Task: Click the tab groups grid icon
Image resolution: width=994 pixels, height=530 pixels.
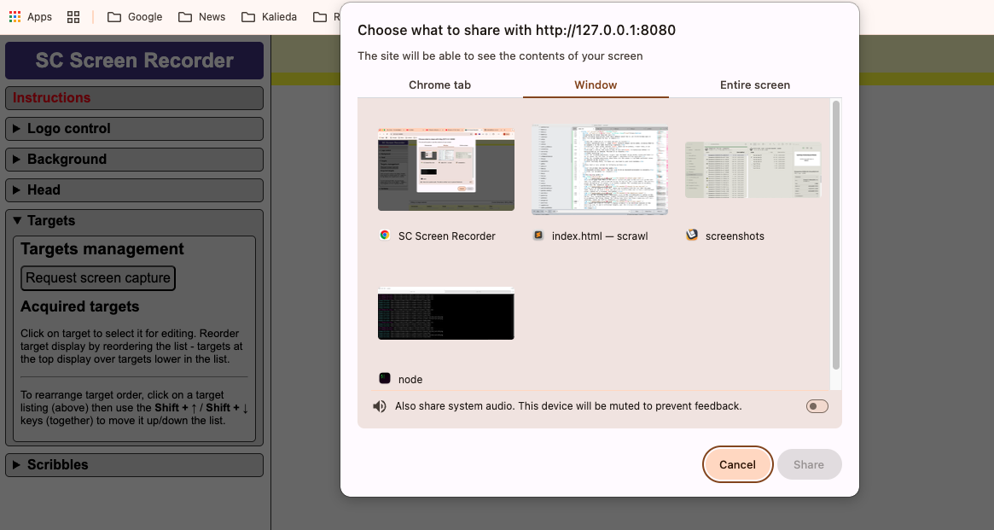Action: point(73,16)
